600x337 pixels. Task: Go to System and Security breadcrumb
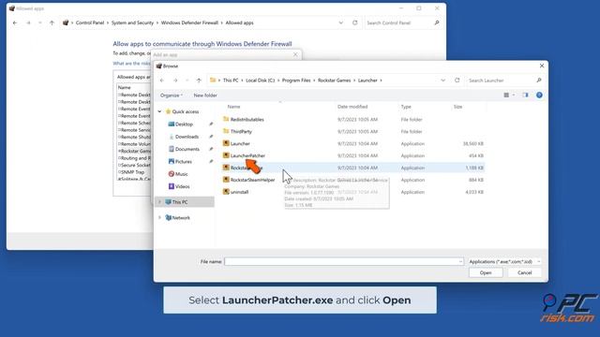click(132, 22)
